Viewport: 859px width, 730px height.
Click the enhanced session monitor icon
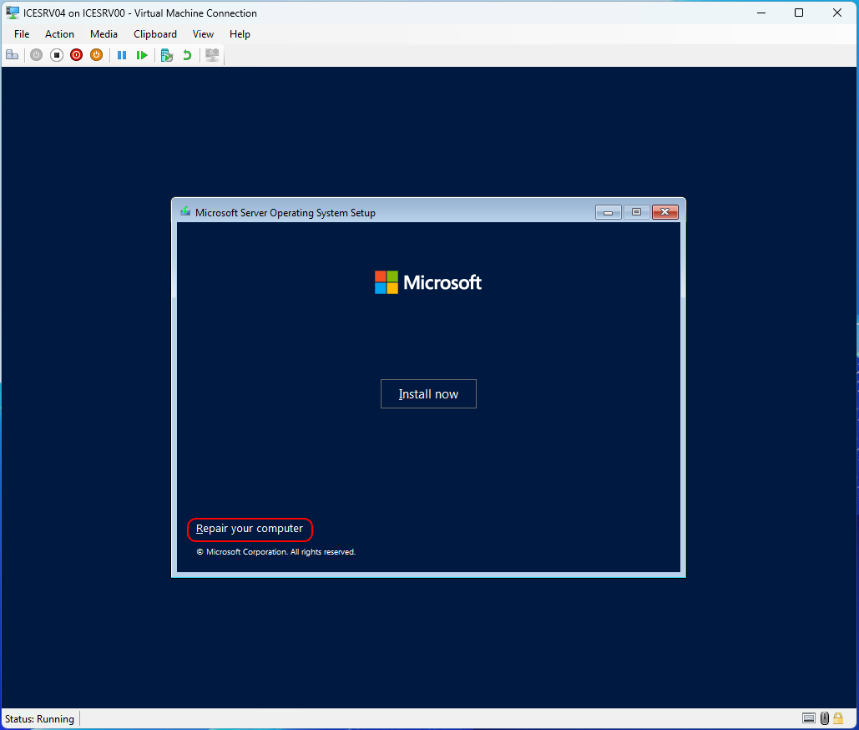click(212, 55)
